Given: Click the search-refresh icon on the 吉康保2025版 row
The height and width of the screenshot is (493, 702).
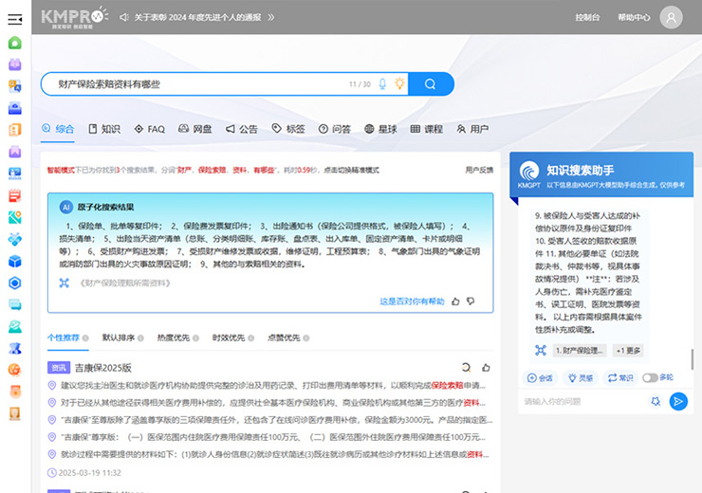Looking at the screenshot, I should tap(466, 368).
